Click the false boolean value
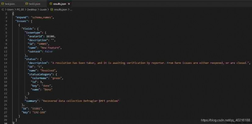 [49, 51]
